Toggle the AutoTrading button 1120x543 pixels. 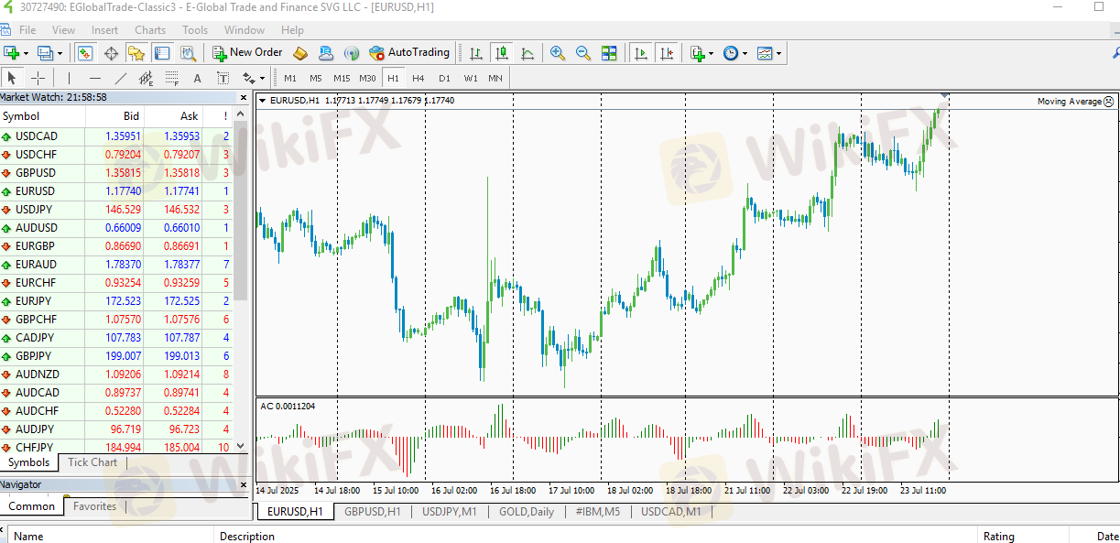click(x=409, y=53)
